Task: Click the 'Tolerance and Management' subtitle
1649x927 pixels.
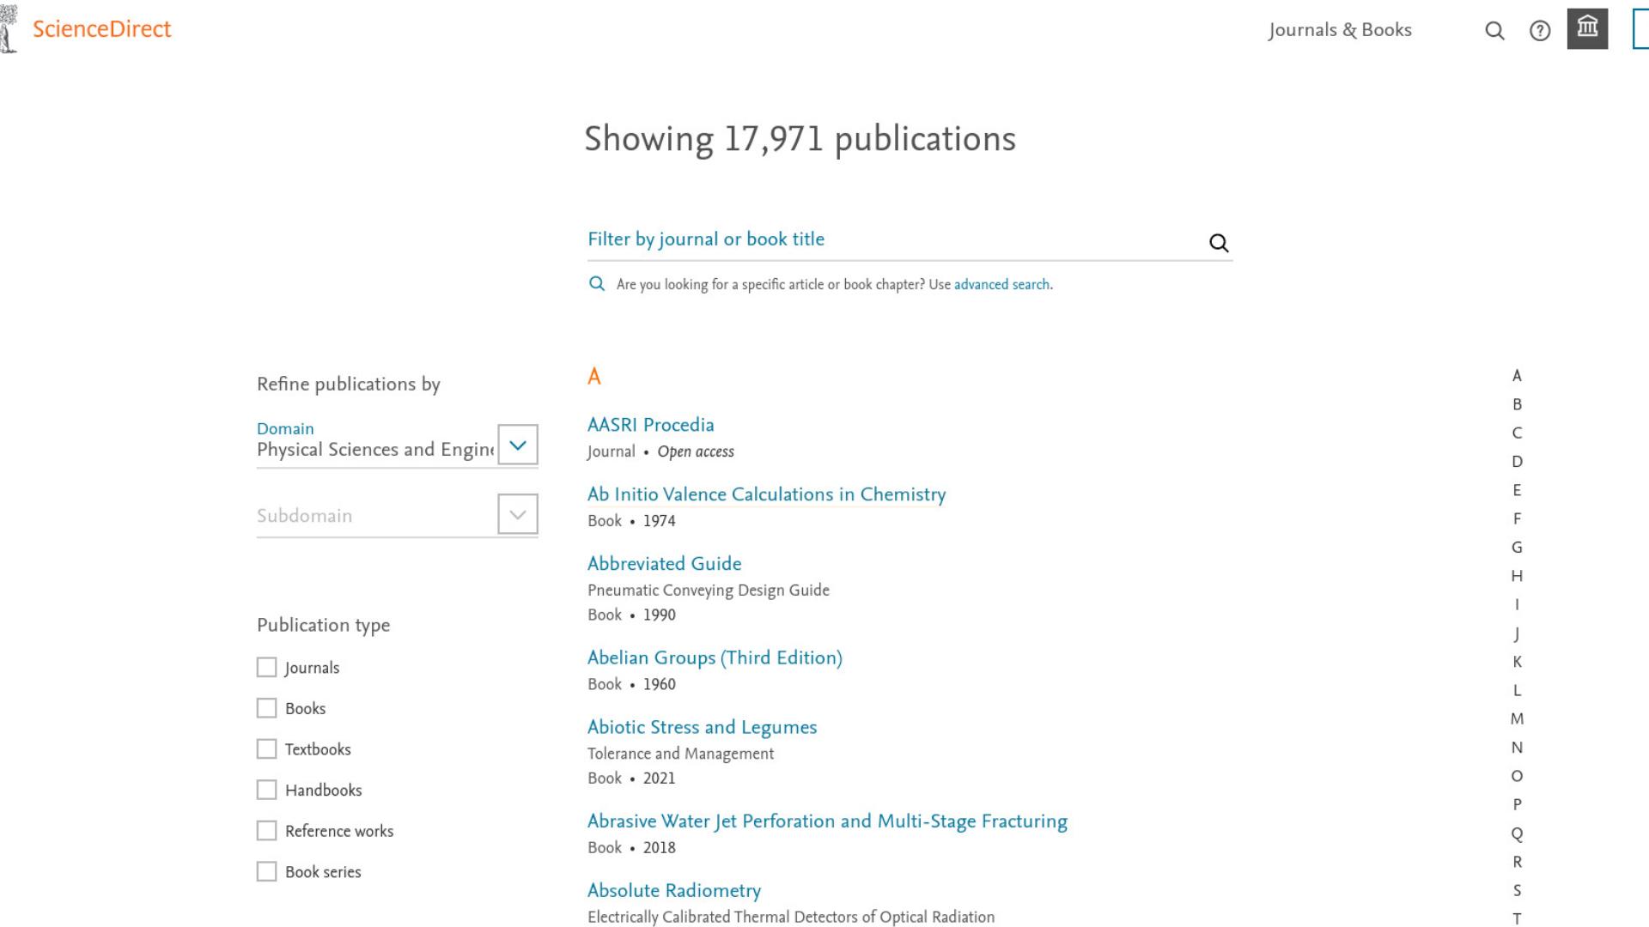Action: click(x=680, y=754)
